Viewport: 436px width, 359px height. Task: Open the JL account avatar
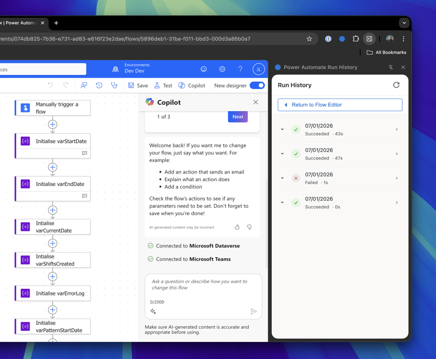coord(258,69)
